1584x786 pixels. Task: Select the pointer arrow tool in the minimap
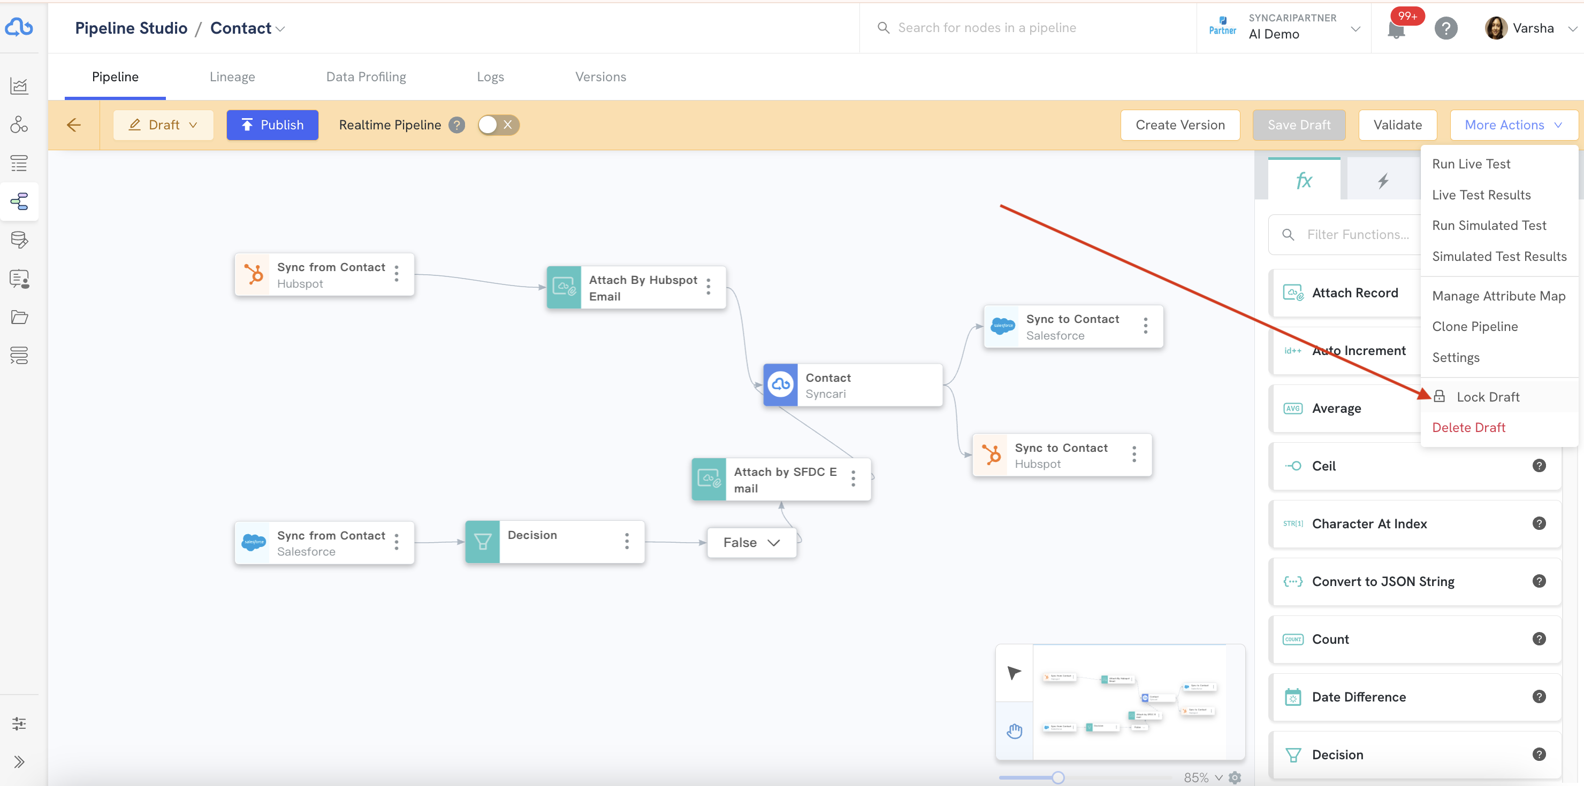(x=1014, y=673)
